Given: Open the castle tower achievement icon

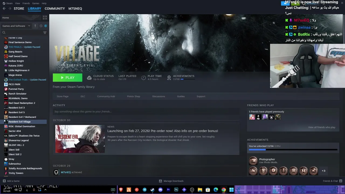Looking at the screenshot, I should (x=263, y=171).
